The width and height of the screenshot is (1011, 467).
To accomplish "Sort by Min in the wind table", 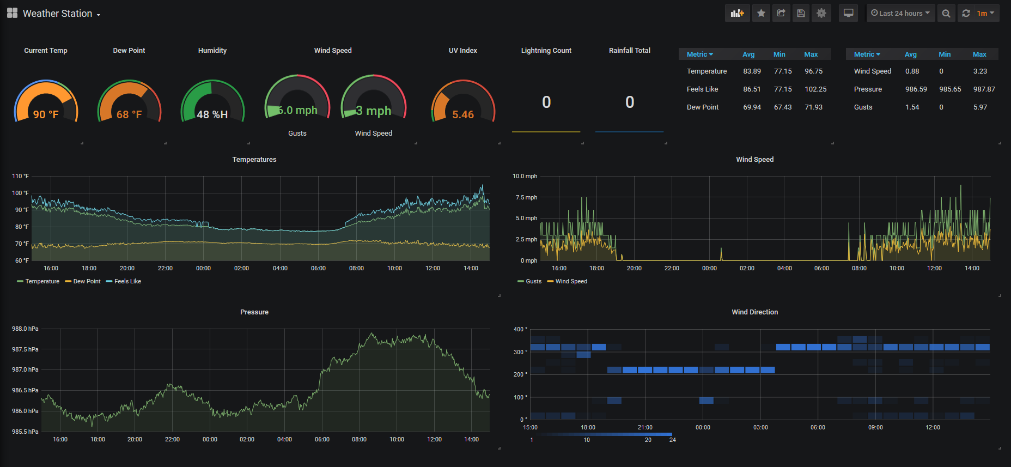I will 945,54.
